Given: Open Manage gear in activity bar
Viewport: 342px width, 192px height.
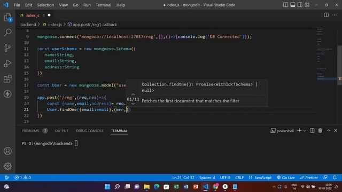Looking at the screenshot, I should coord(7,166).
